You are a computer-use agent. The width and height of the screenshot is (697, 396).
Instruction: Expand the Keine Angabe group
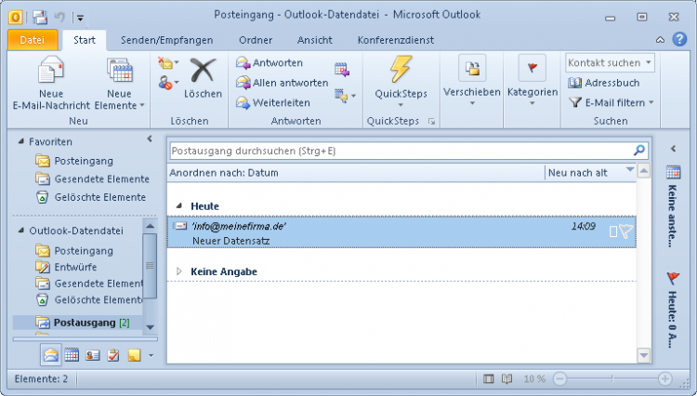point(179,271)
